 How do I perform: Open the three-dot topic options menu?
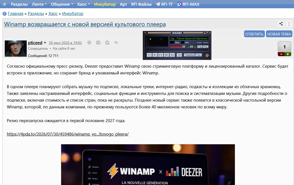[x=289, y=24]
